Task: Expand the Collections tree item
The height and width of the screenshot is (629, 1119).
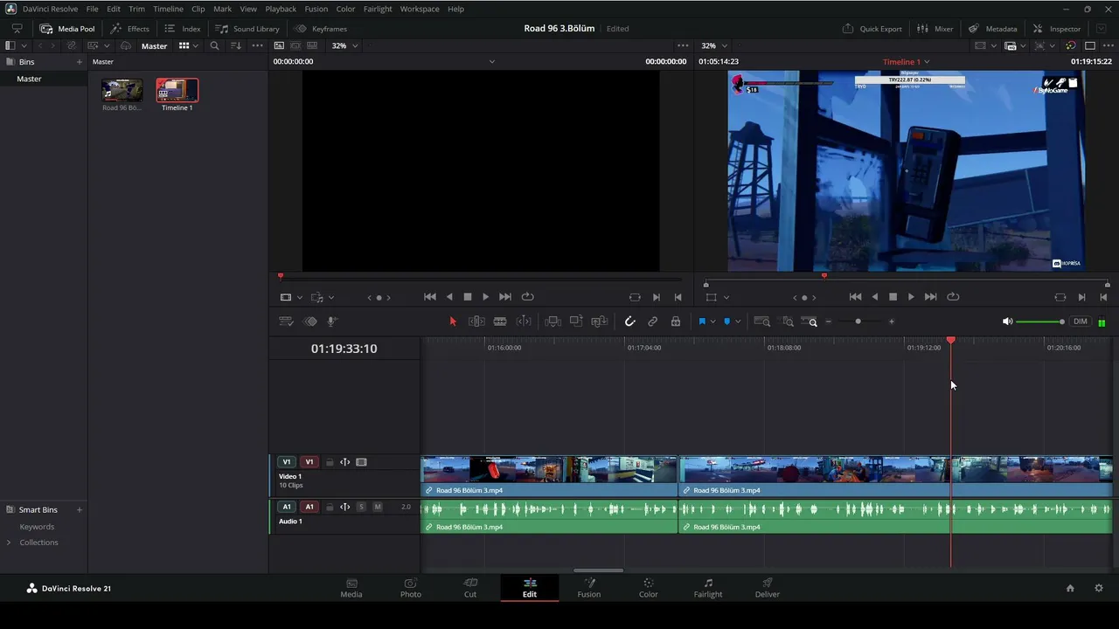Action: pyautogui.click(x=9, y=543)
